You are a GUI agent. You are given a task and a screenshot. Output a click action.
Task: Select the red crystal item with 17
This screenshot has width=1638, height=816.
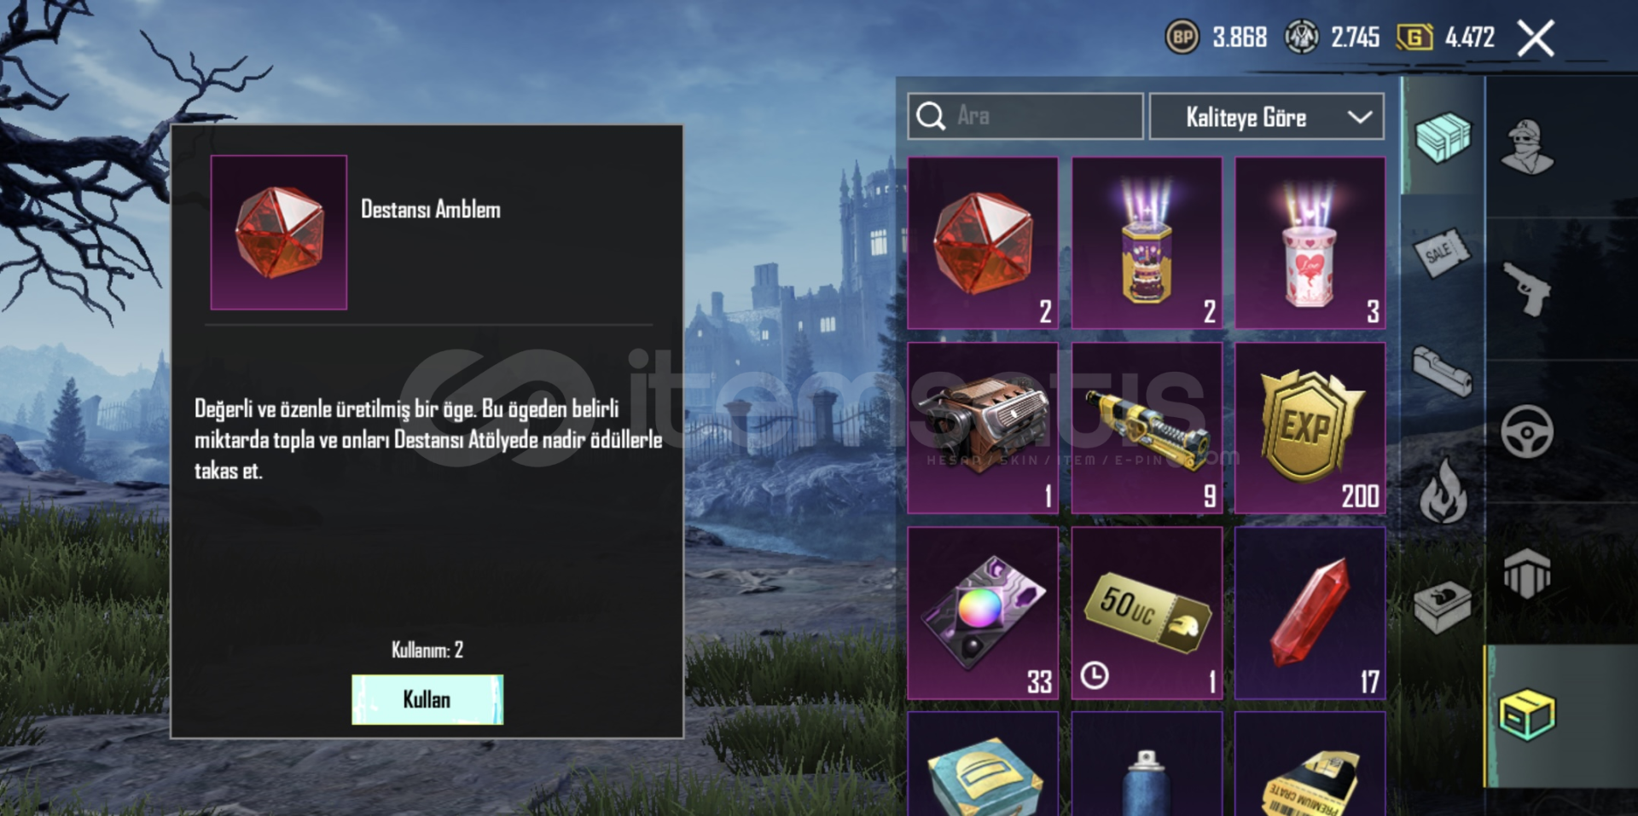tap(1310, 613)
